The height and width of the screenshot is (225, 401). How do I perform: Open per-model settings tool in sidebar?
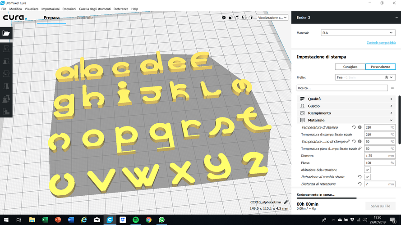[6, 99]
